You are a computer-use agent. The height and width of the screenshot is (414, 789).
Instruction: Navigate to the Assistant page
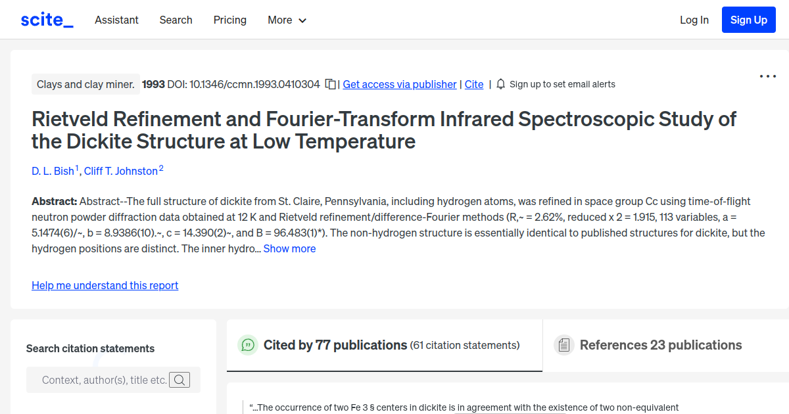coord(116,20)
